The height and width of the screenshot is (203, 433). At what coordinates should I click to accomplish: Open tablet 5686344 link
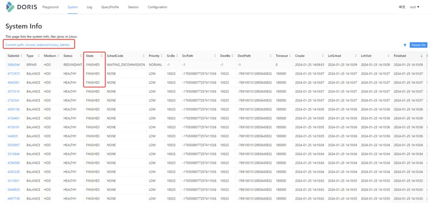point(14,65)
